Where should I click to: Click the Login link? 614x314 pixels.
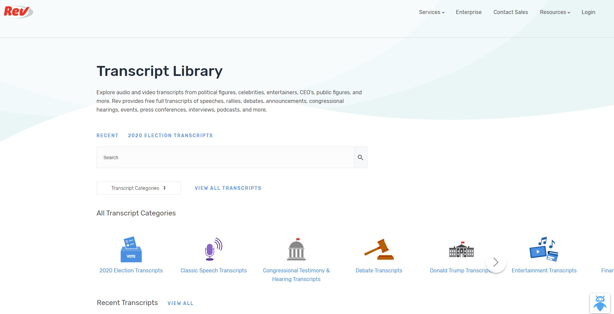(588, 12)
